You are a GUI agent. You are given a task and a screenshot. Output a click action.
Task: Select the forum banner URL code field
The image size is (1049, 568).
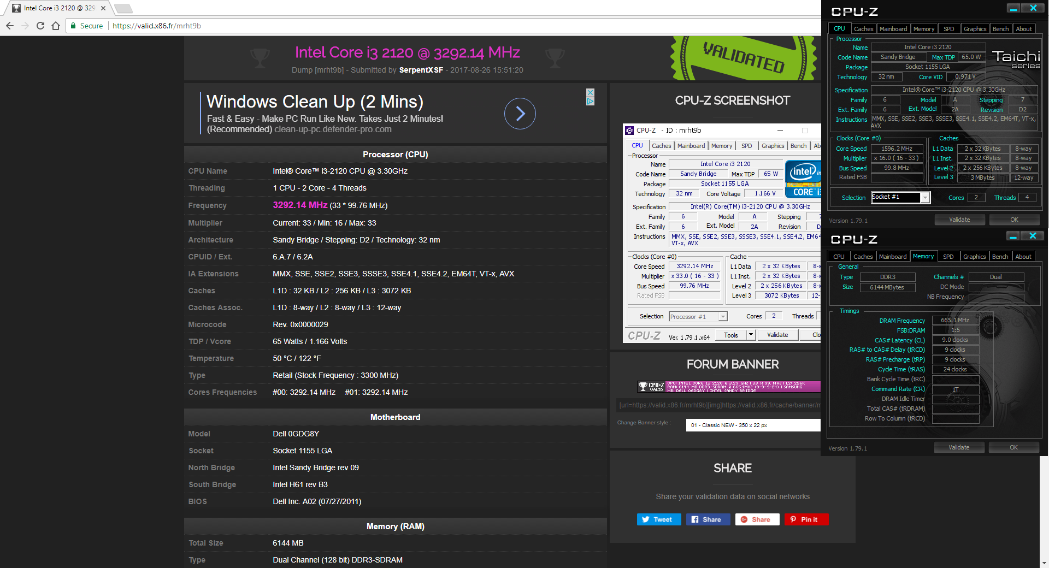click(x=718, y=405)
